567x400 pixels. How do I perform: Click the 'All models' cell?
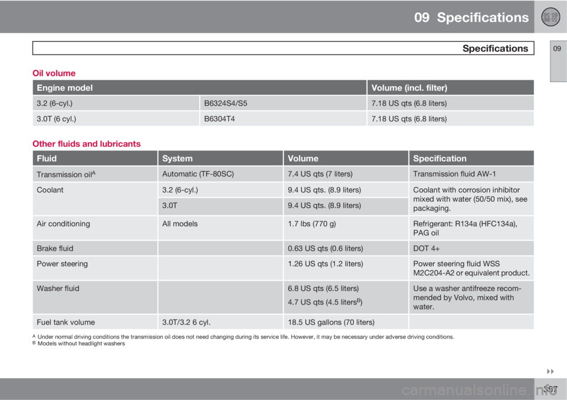coord(220,228)
